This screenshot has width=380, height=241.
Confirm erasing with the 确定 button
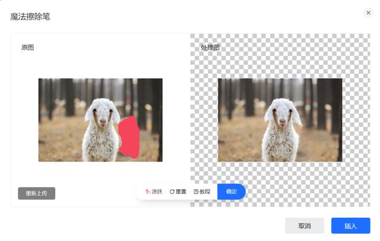(x=232, y=192)
